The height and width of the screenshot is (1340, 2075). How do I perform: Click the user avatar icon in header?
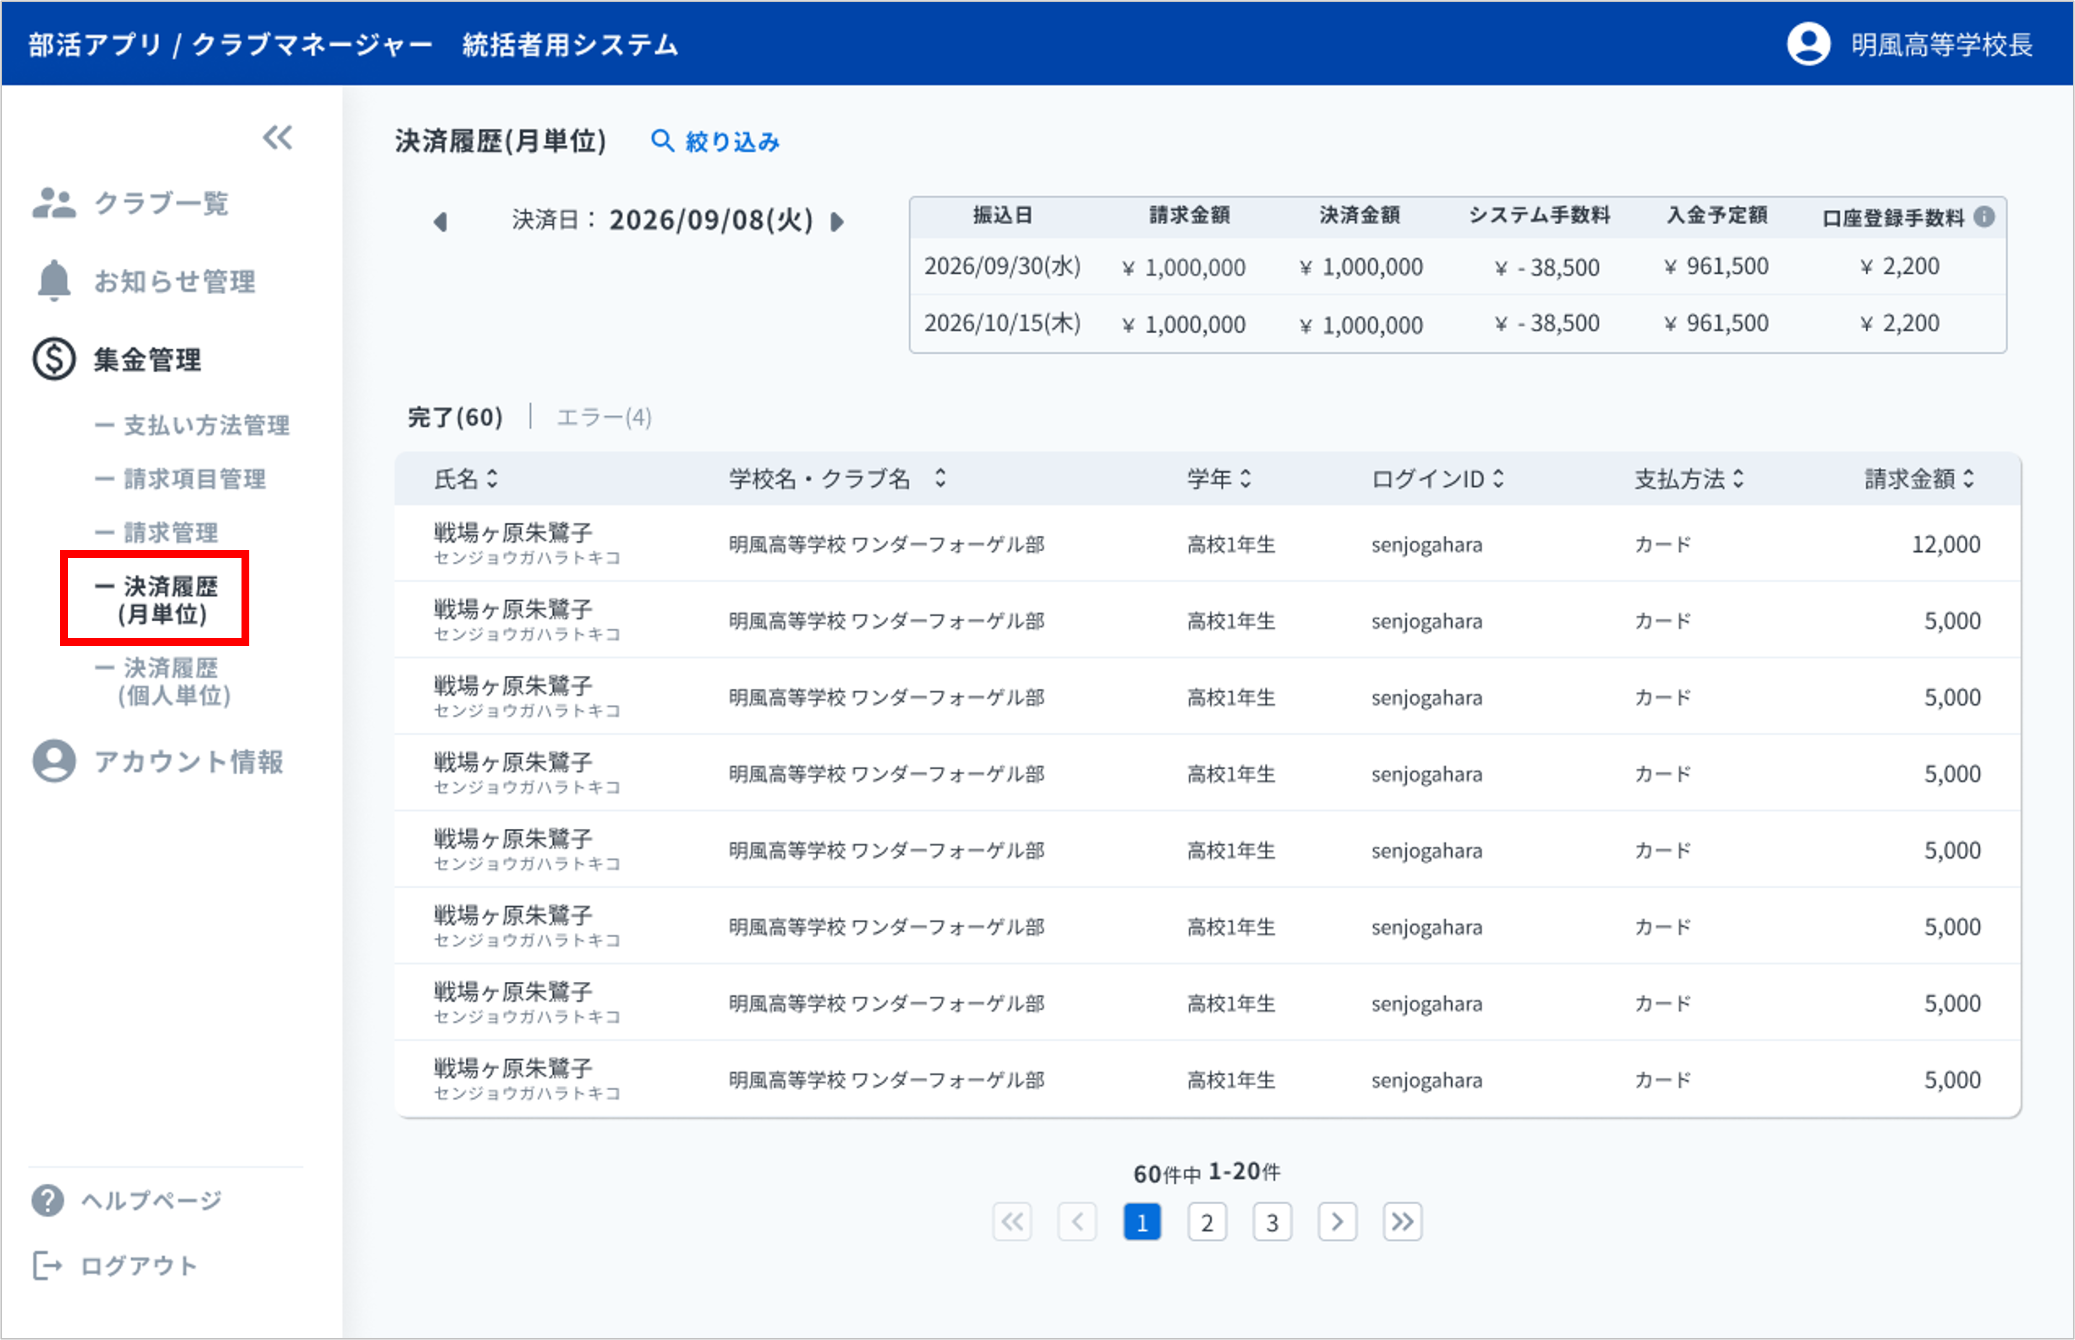coord(1808,44)
